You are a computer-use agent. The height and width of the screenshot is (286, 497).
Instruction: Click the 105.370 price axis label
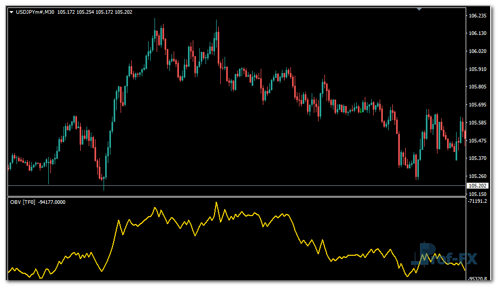(x=478, y=158)
